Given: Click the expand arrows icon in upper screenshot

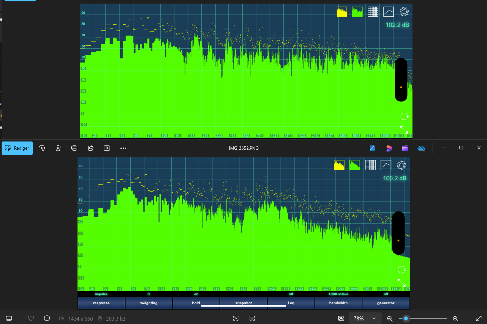Looking at the screenshot, I should tap(404, 129).
